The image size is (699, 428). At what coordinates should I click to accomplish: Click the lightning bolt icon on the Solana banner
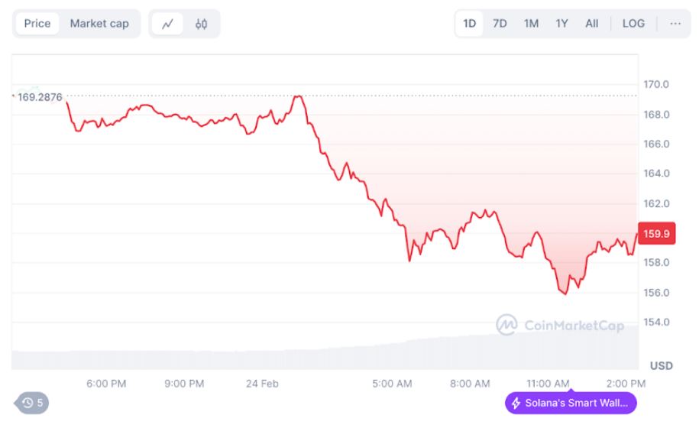(516, 403)
